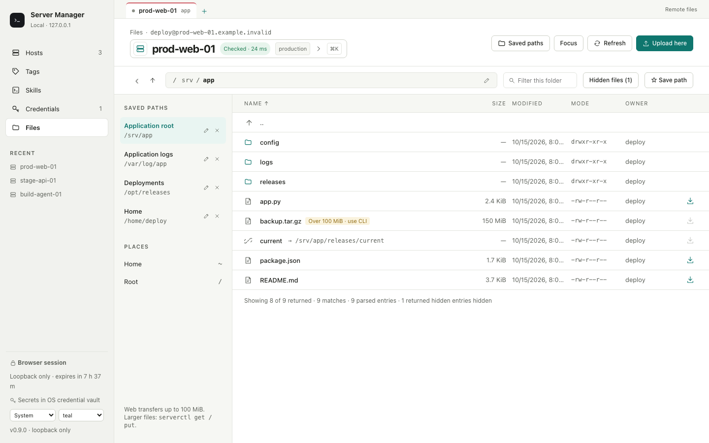
Task: Toggle Focus mode
Action: click(x=569, y=43)
